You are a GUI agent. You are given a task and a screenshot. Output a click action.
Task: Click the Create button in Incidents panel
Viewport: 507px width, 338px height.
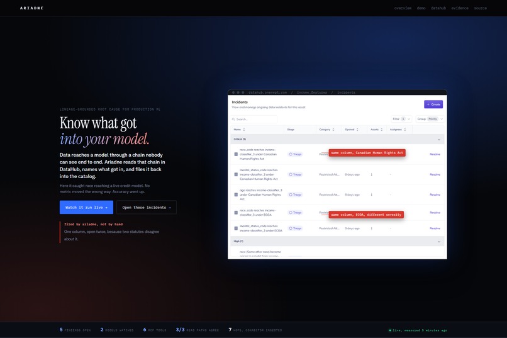pyautogui.click(x=433, y=104)
